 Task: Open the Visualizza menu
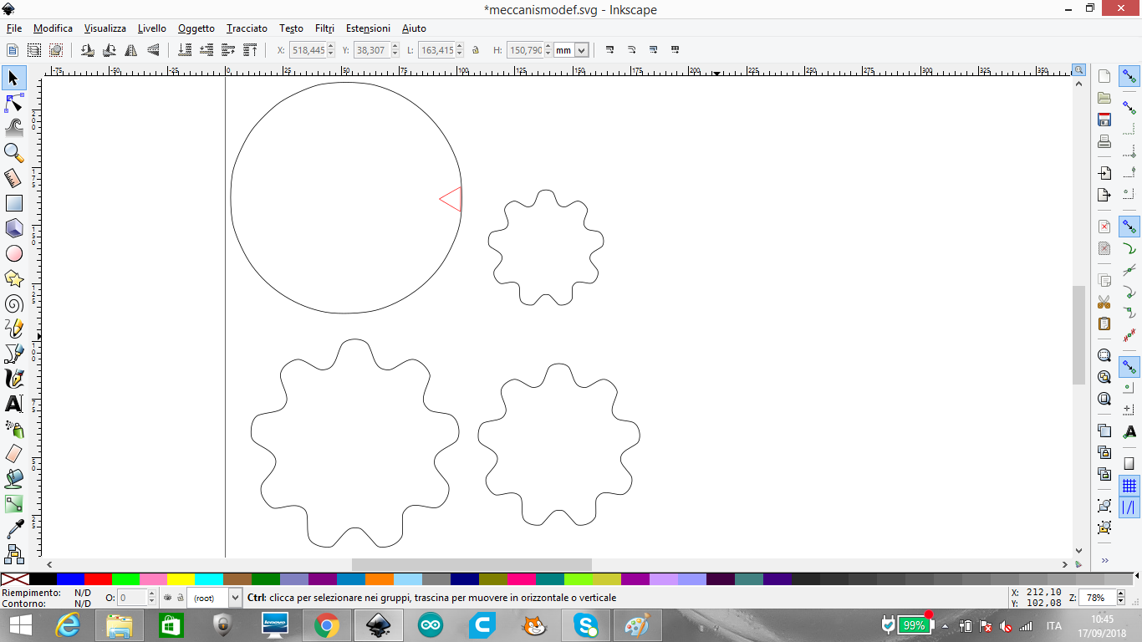pos(105,28)
